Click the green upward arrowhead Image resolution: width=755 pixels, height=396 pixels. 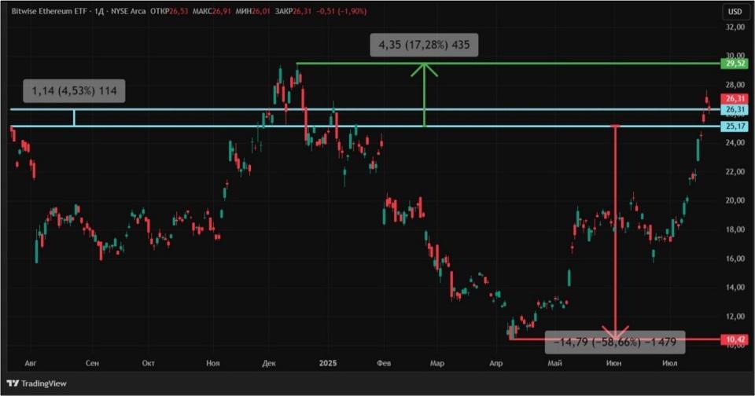[x=425, y=68]
